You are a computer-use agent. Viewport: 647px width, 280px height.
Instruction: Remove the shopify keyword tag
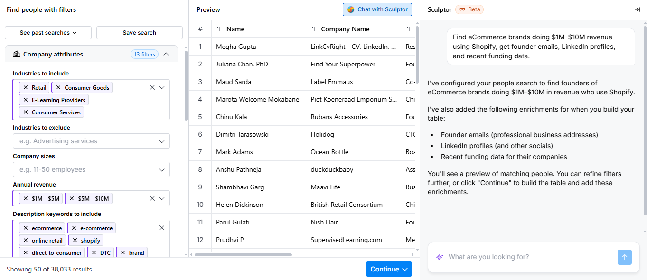click(75, 241)
